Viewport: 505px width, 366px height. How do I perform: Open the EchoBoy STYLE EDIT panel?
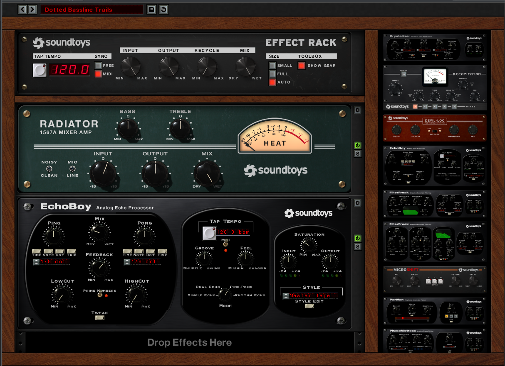[309, 306]
